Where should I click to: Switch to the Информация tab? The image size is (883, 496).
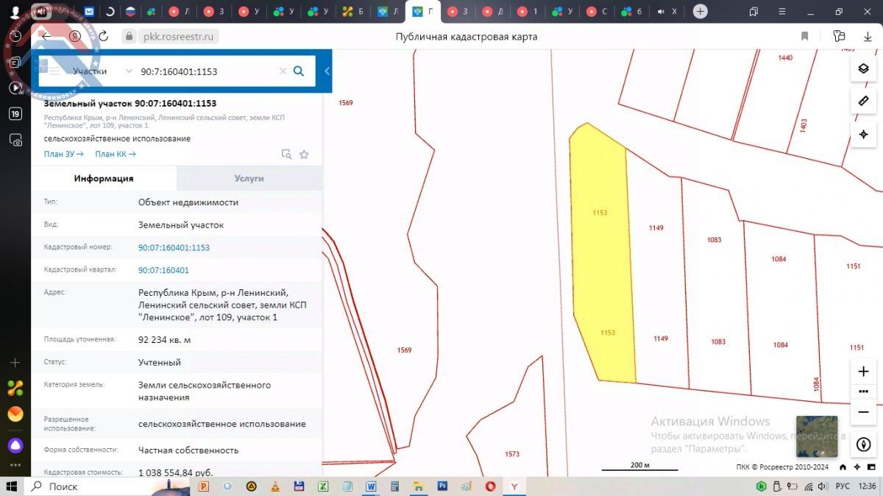pos(104,178)
